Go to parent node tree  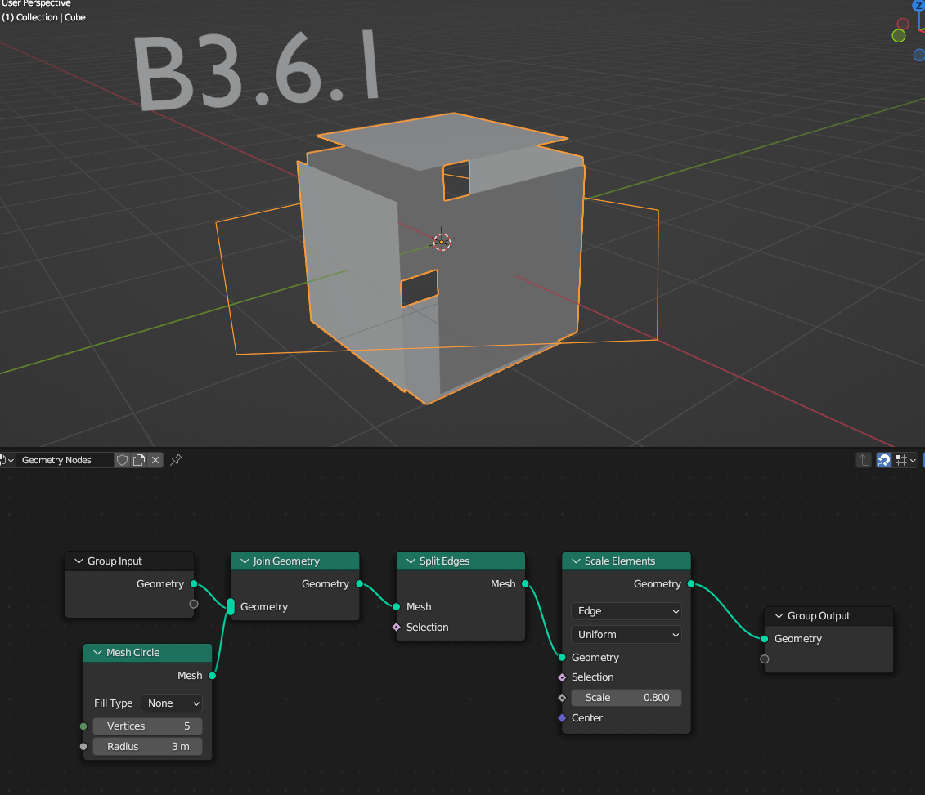[x=864, y=460]
